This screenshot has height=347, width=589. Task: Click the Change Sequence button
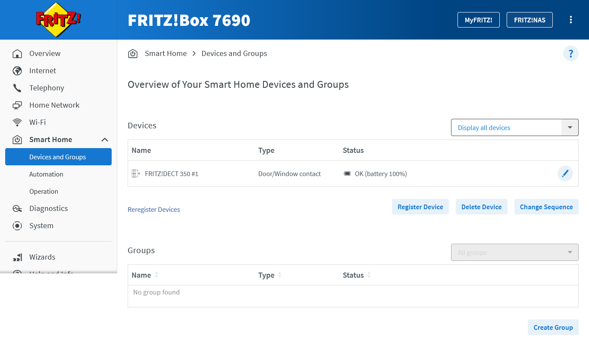546,207
